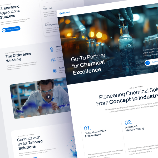158x158 pixels.
Task: Click the scientist video thumbnail image
Action: pyautogui.click(x=40, y=98)
